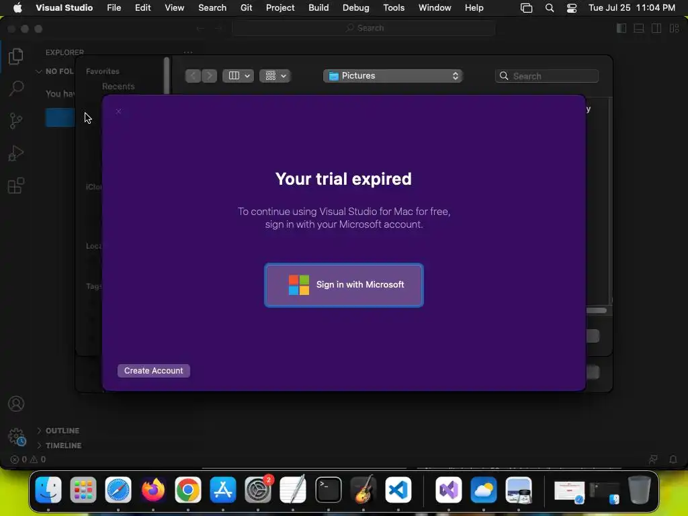Image resolution: width=688 pixels, height=516 pixels.
Task: Open the Edit menu
Action: pos(142,8)
